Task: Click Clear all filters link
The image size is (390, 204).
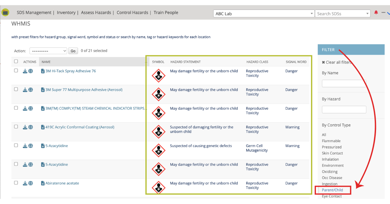Action: (339, 62)
